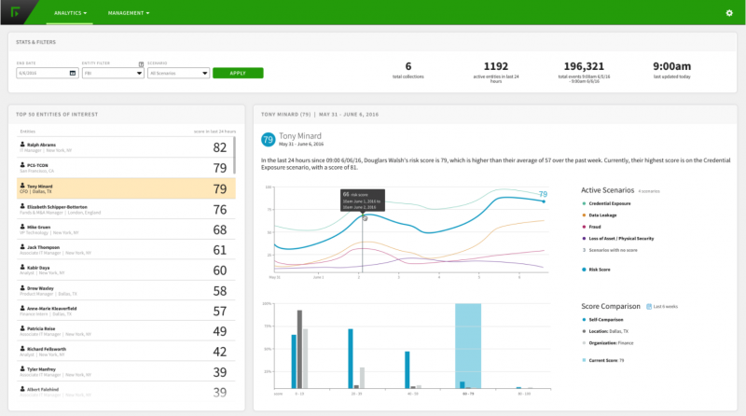Click the person icon for Elizabeth Schipper-Betterton
The height and width of the screenshot is (416, 746).
pos(22,206)
